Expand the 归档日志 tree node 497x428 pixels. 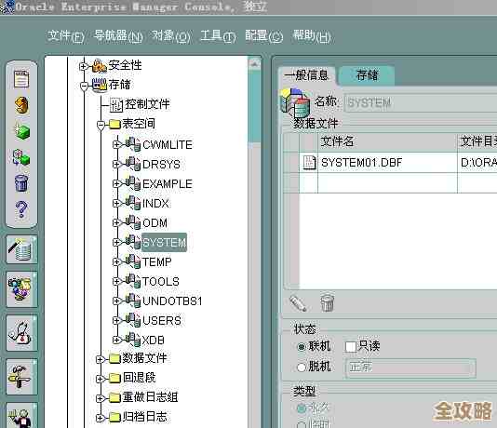tap(101, 418)
